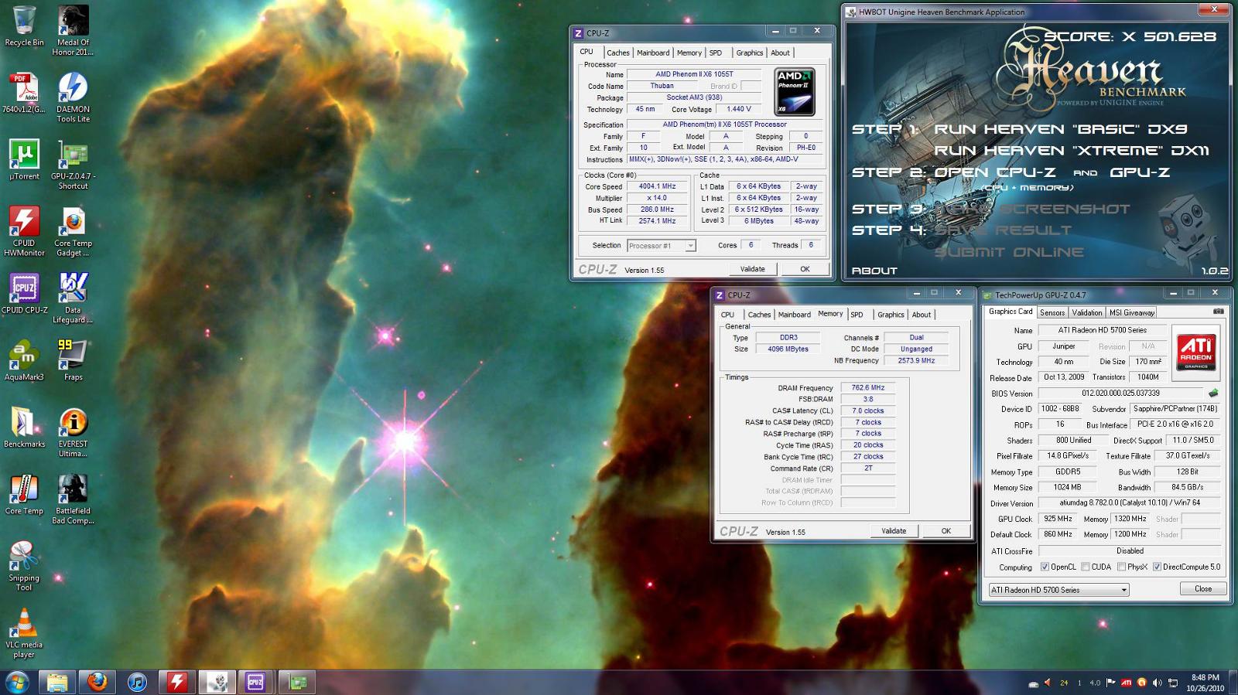This screenshot has width=1238, height=695.
Task: Launch Fraps desktop icon
Action: [73, 360]
